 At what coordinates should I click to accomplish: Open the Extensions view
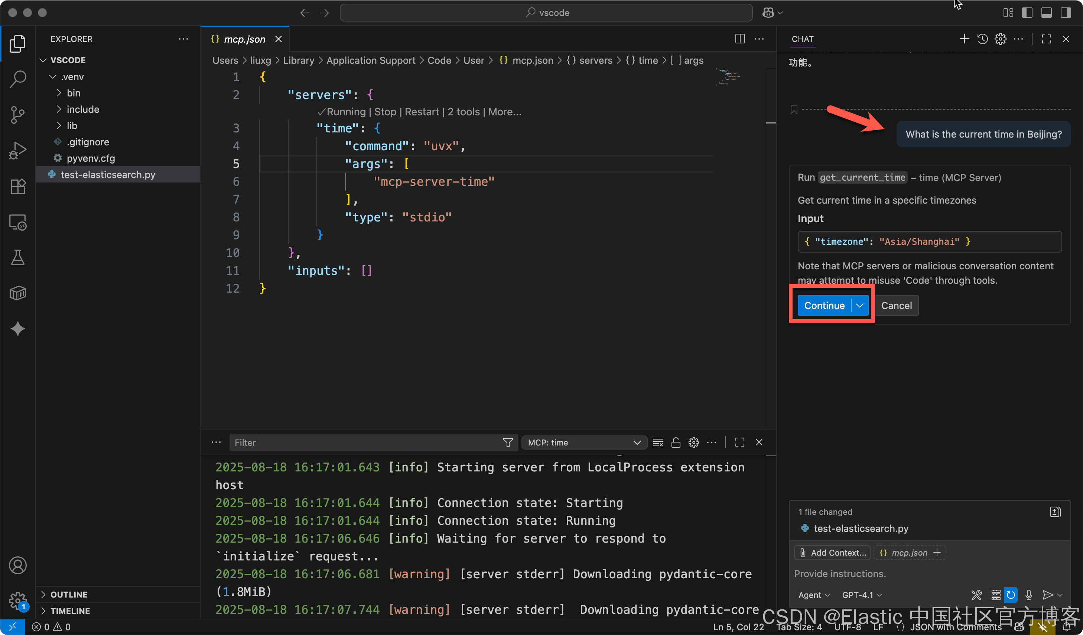coord(17,186)
